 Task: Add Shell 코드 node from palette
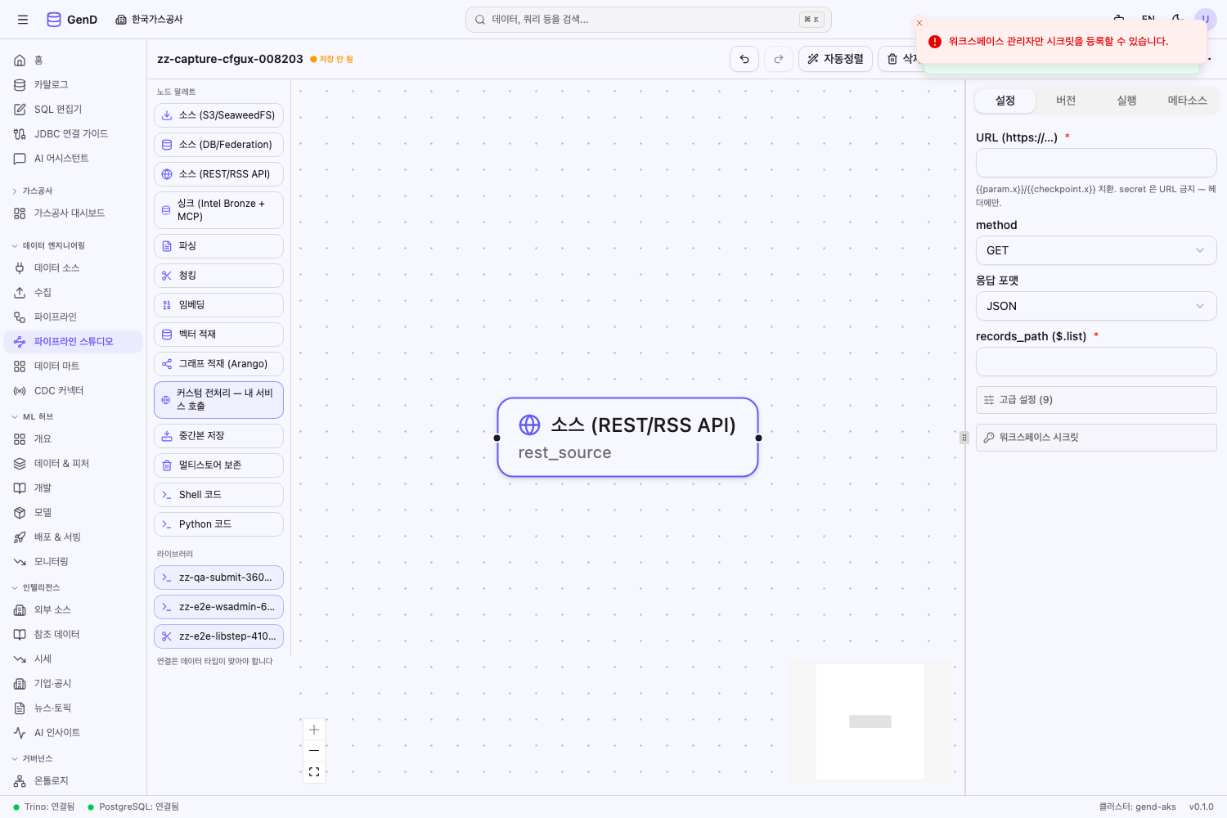[218, 495]
